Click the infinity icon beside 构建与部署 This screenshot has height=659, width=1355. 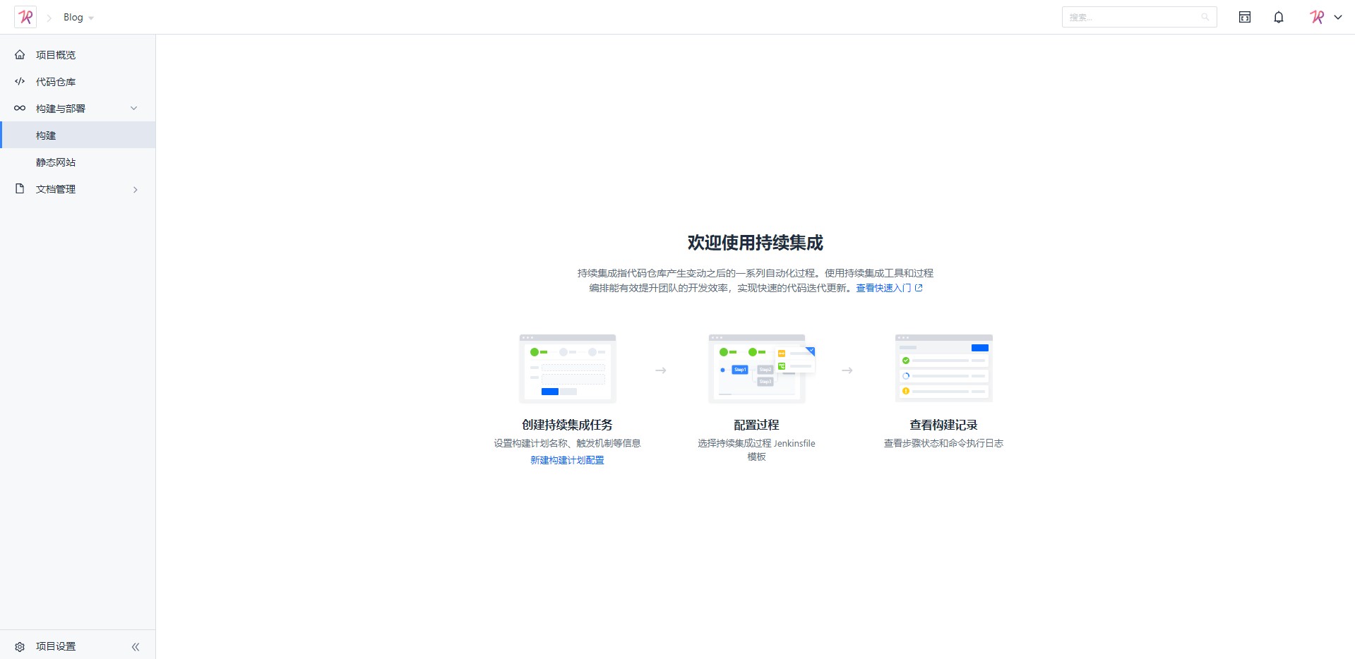tap(20, 109)
